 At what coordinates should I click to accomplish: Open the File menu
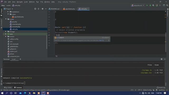point(5,2)
